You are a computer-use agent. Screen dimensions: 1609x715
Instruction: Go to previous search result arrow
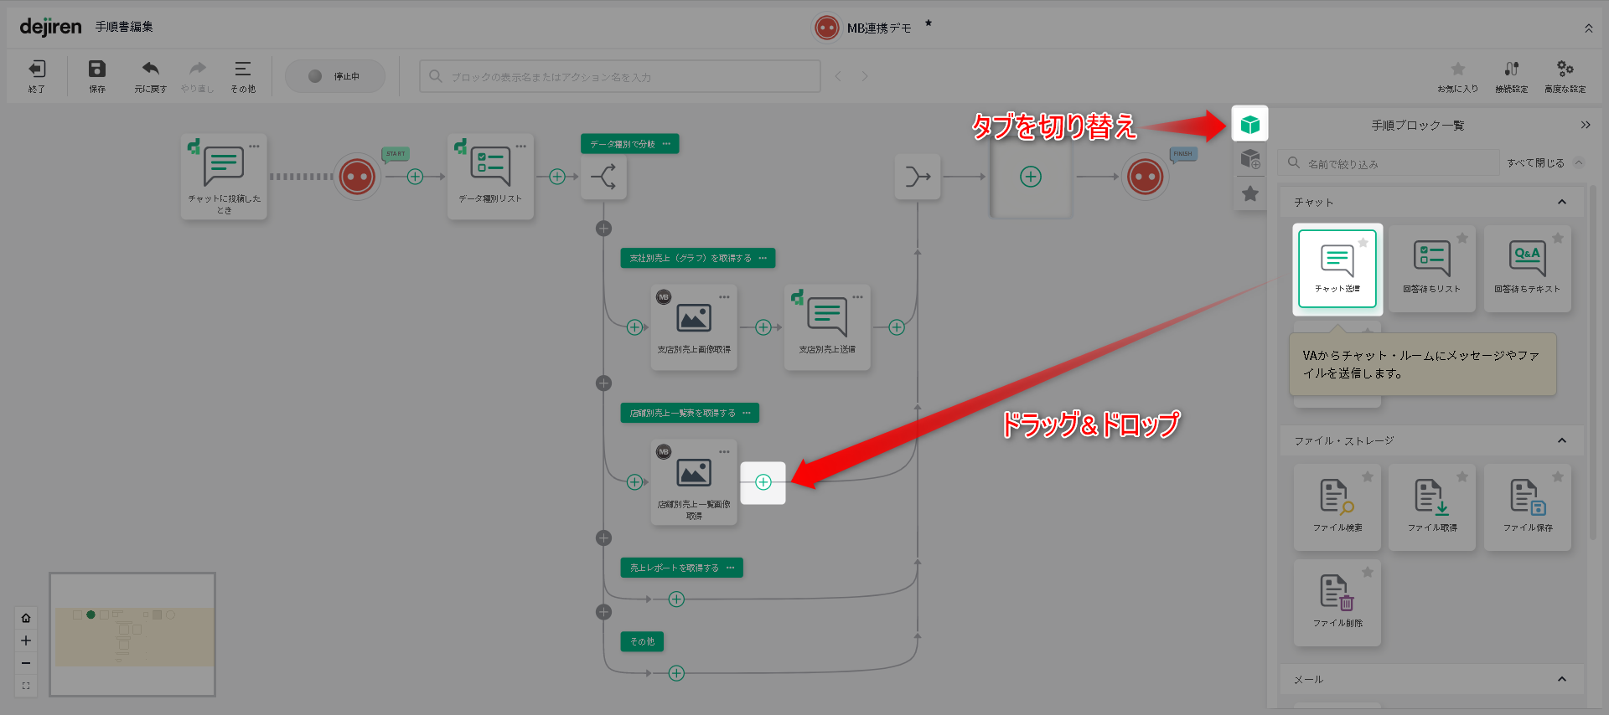(838, 76)
